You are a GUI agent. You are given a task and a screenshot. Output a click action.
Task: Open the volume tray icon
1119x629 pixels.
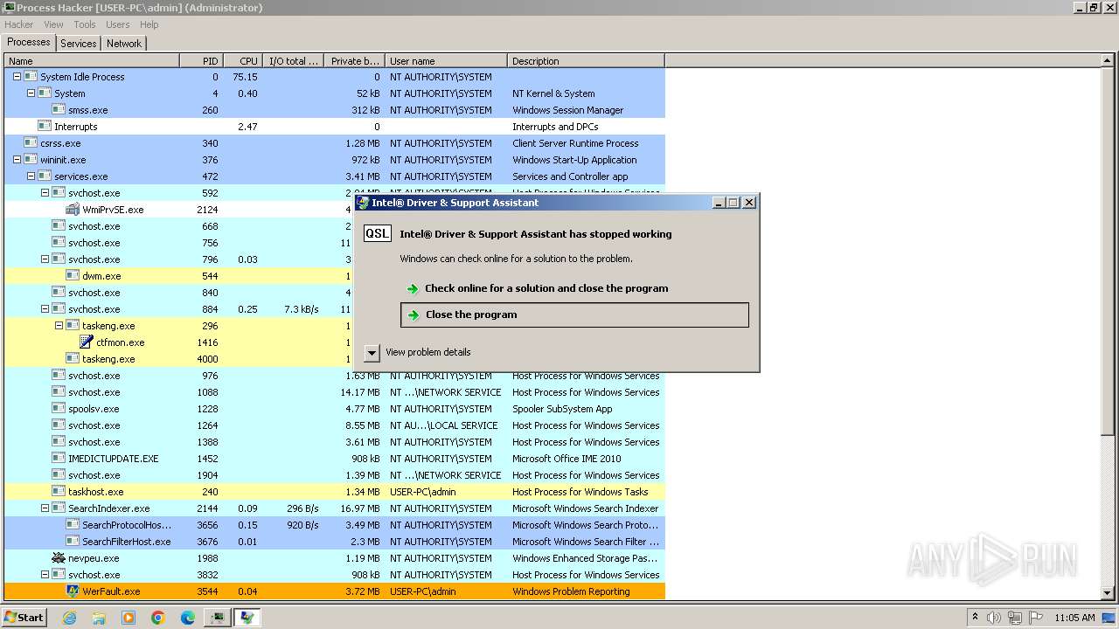click(x=993, y=618)
